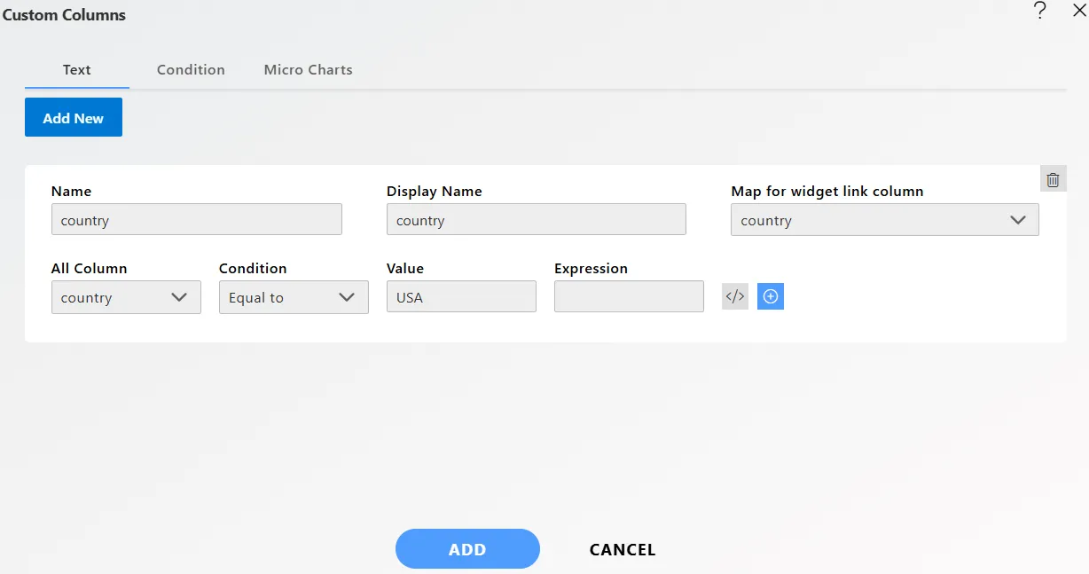Delete this custom column via trash icon
Viewport: 1089px width, 574px height.
tap(1053, 179)
